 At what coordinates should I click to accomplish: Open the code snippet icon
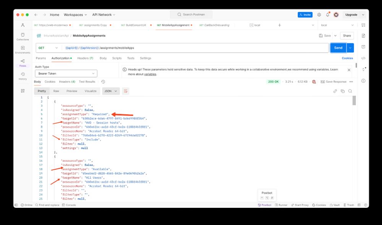tap(363, 58)
